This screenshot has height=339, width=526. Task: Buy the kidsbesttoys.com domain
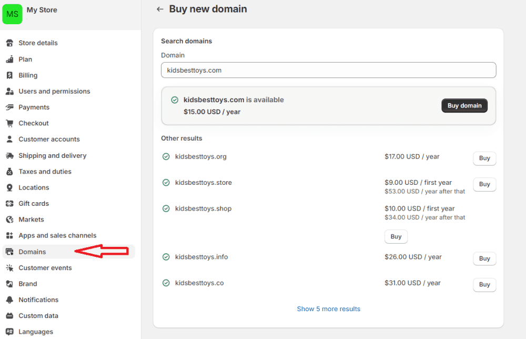pyautogui.click(x=464, y=105)
